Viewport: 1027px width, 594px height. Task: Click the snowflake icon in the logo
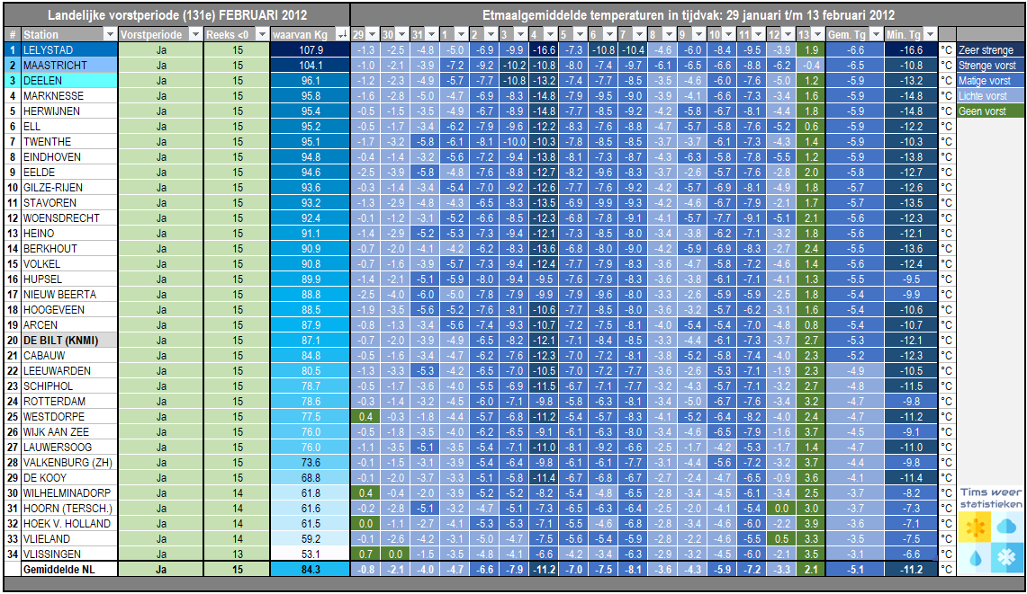(x=1006, y=558)
